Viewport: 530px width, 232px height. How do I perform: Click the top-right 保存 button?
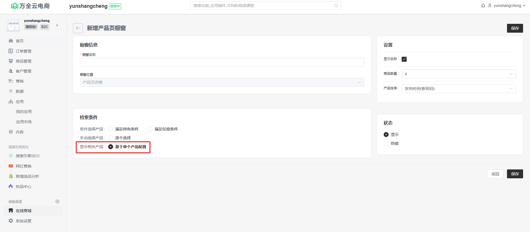[x=515, y=28]
